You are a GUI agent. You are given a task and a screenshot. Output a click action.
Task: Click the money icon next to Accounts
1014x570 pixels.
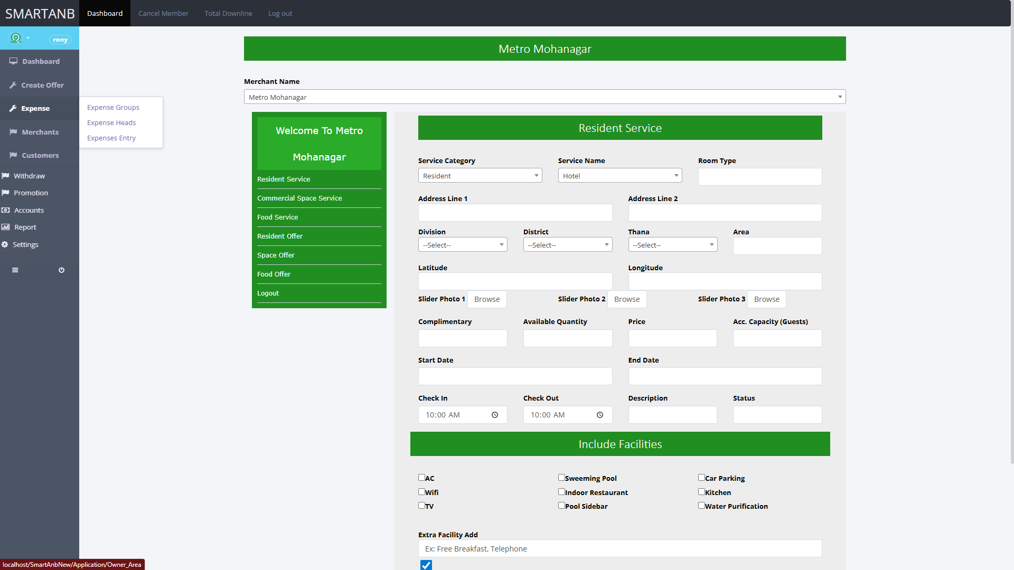tap(6, 210)
